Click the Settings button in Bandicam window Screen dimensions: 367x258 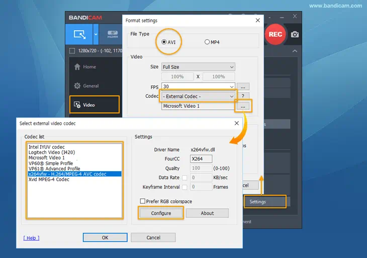[265, 201]
